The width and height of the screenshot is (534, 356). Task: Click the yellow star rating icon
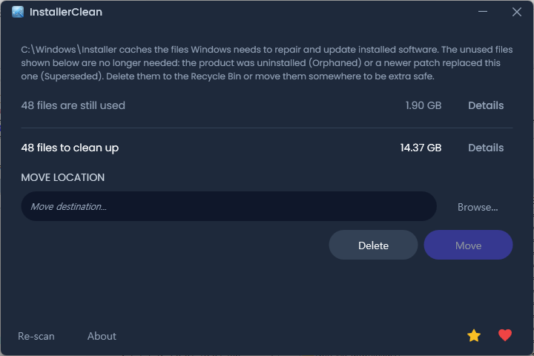[x=474, y=335]
